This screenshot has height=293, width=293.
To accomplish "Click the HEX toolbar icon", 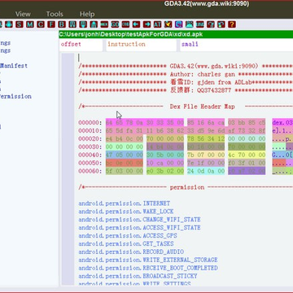I will (x=104, y=24).
